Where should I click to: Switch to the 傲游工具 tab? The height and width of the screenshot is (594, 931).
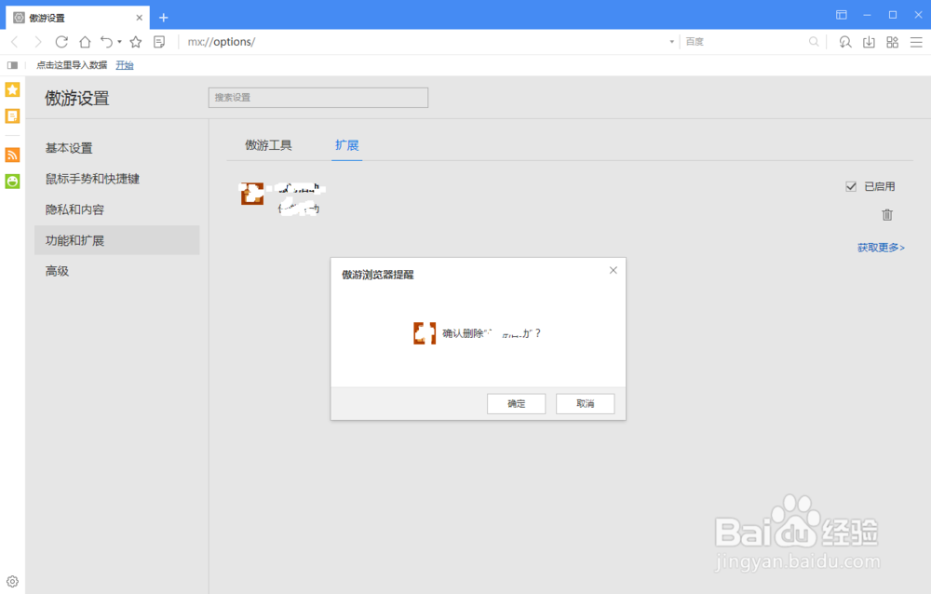pos(268,145)
